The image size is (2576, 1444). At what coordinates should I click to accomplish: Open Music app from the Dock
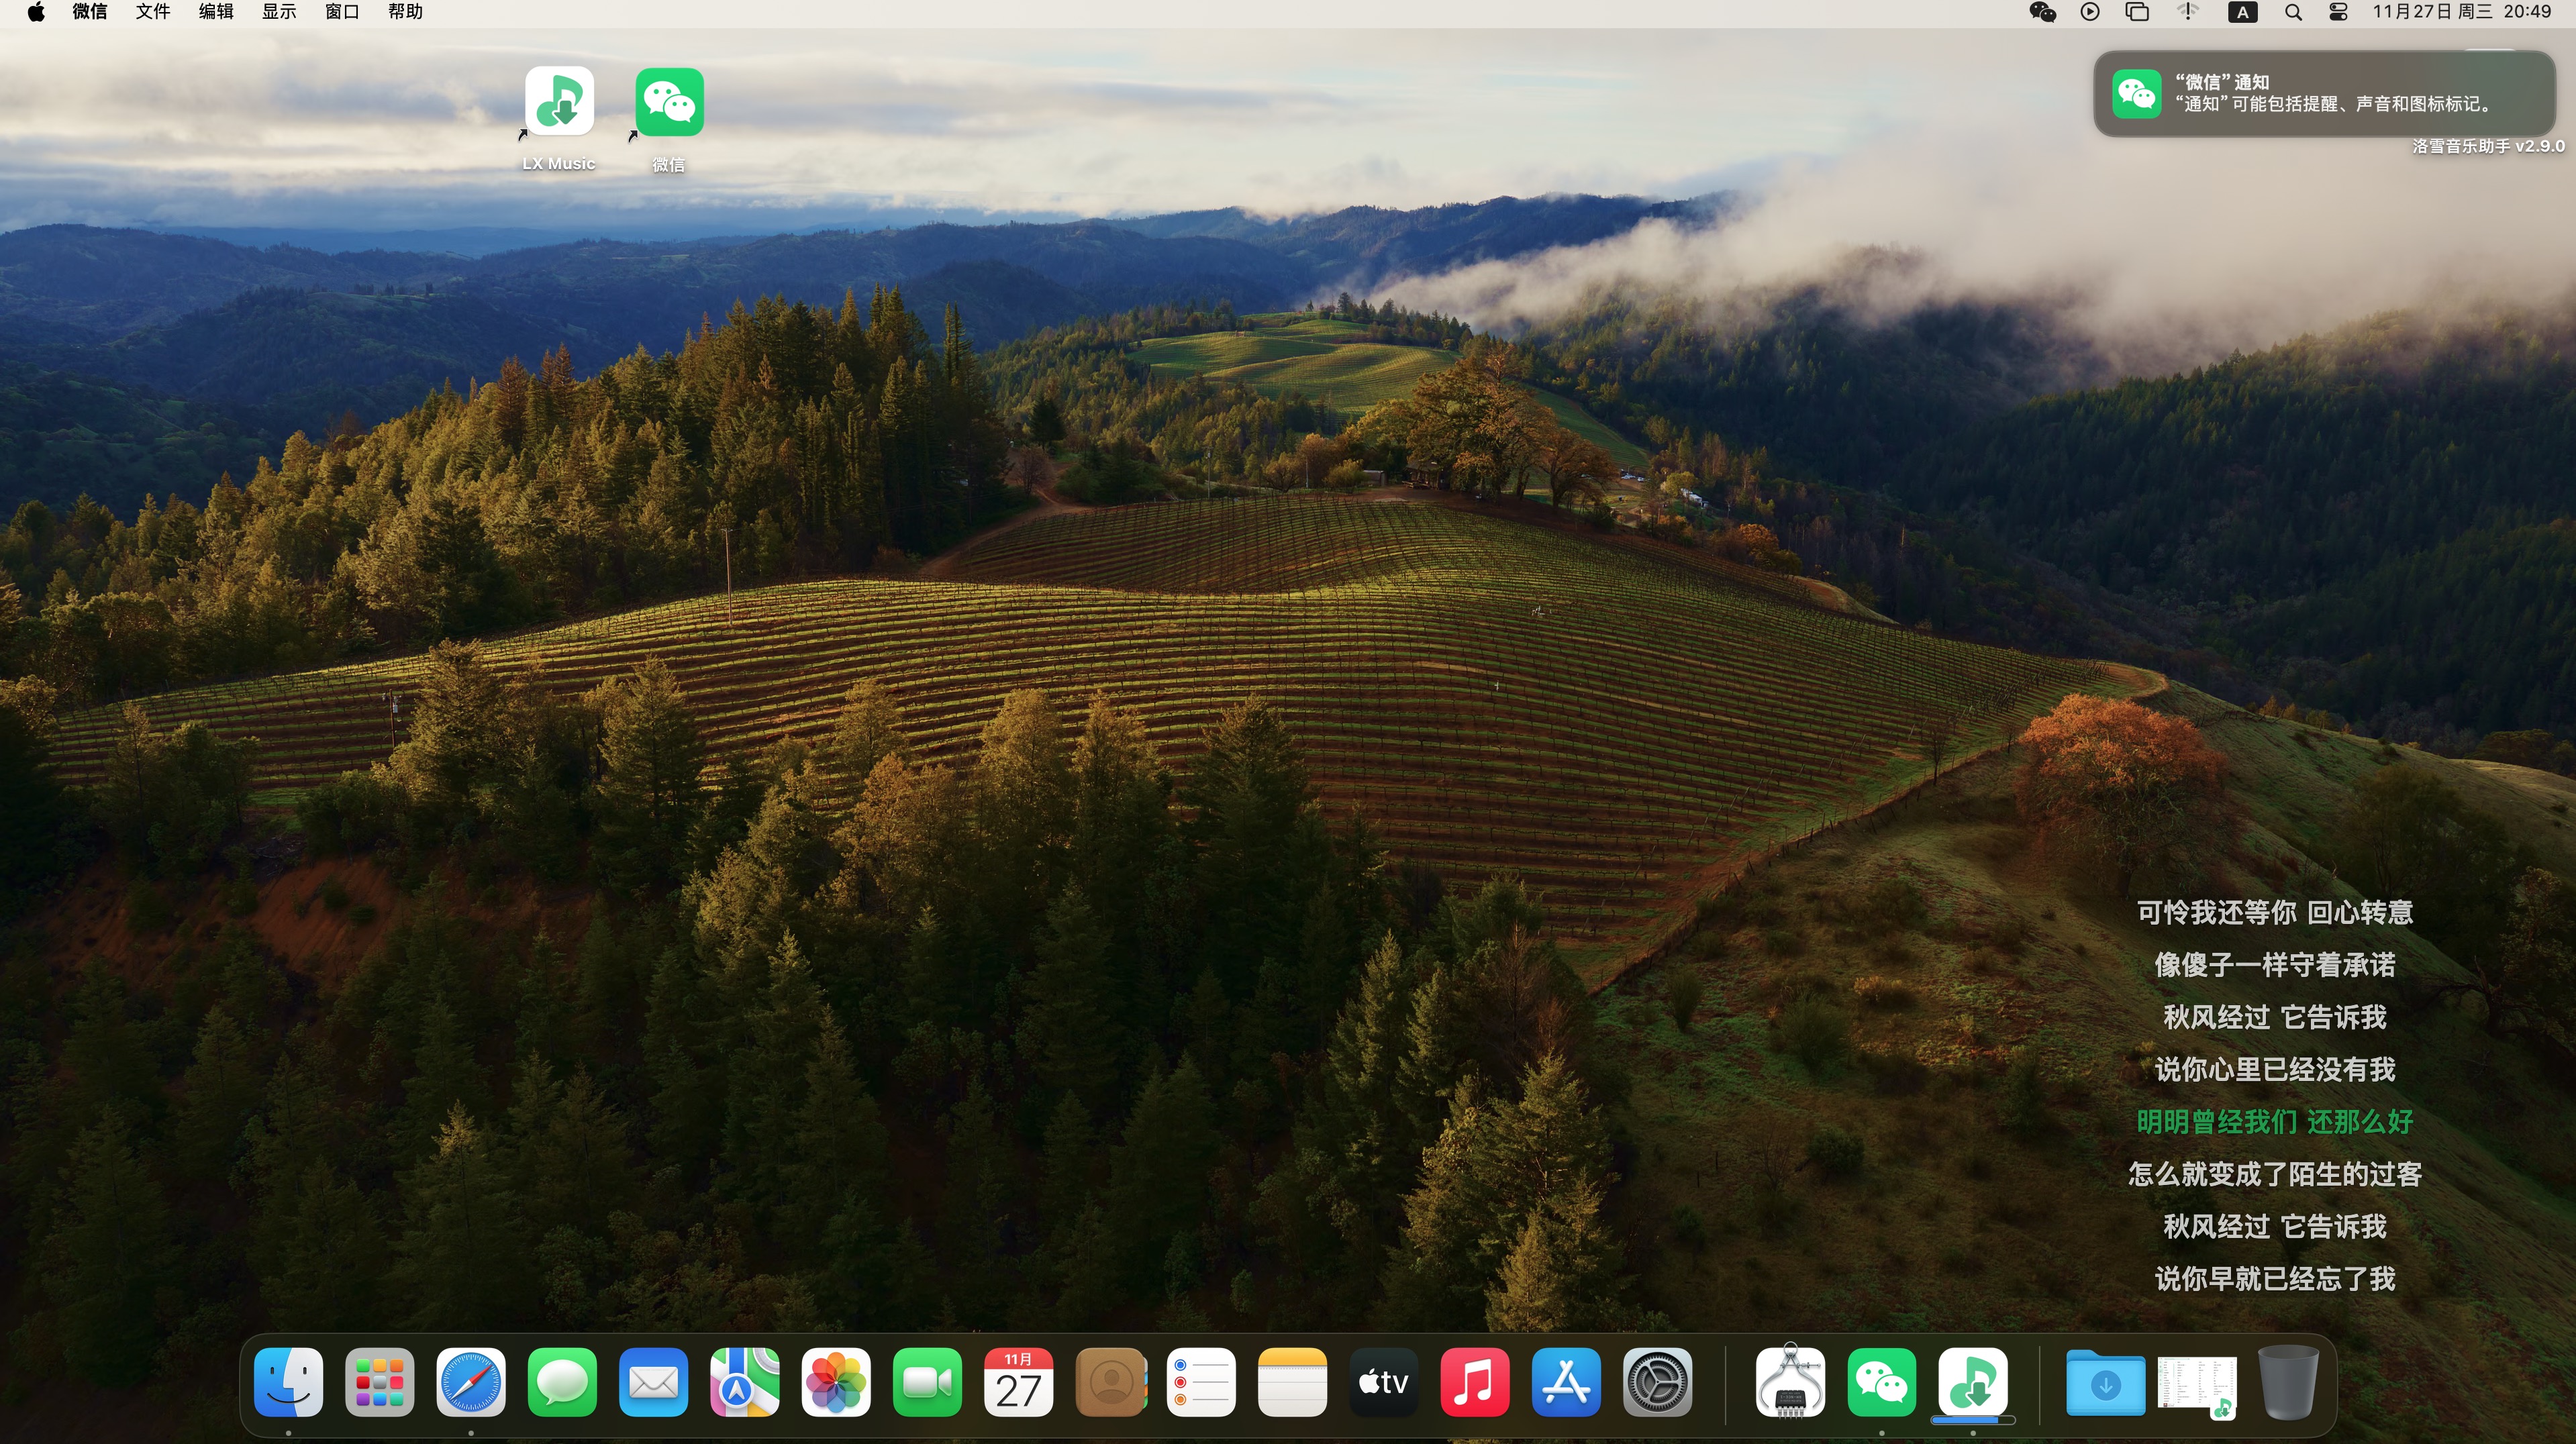[x=1475, y=1383]
